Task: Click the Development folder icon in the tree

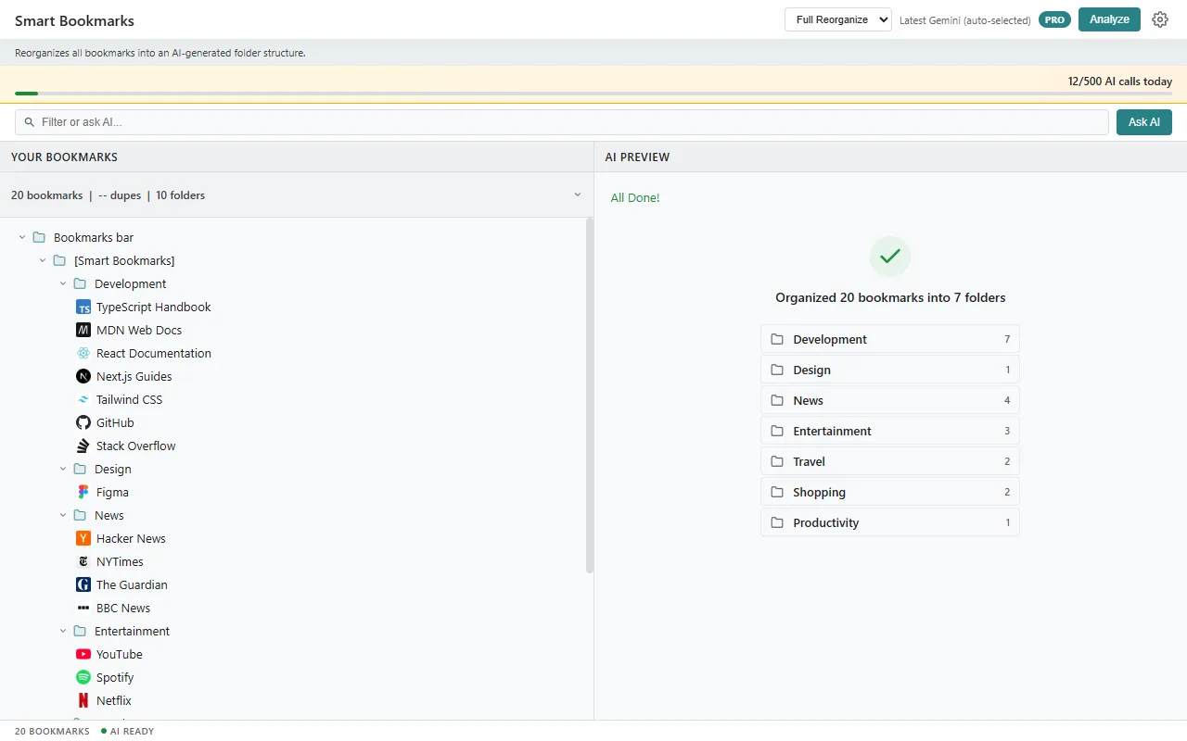Action: click(80, 283)
